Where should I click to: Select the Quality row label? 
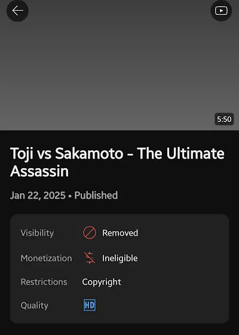[x=35, y=306]
